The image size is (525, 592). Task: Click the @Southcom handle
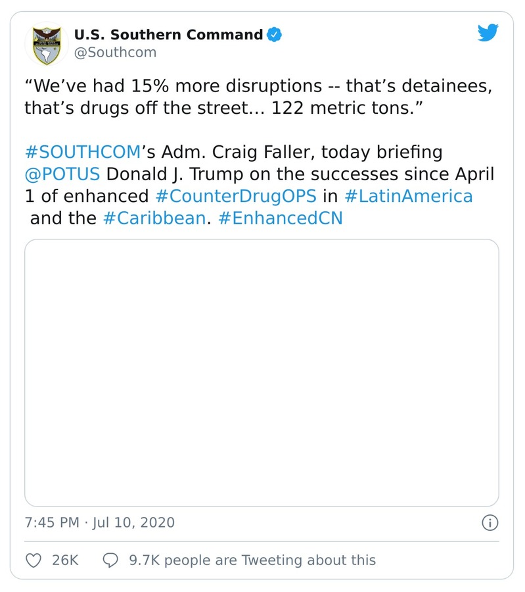coord(115,53)
